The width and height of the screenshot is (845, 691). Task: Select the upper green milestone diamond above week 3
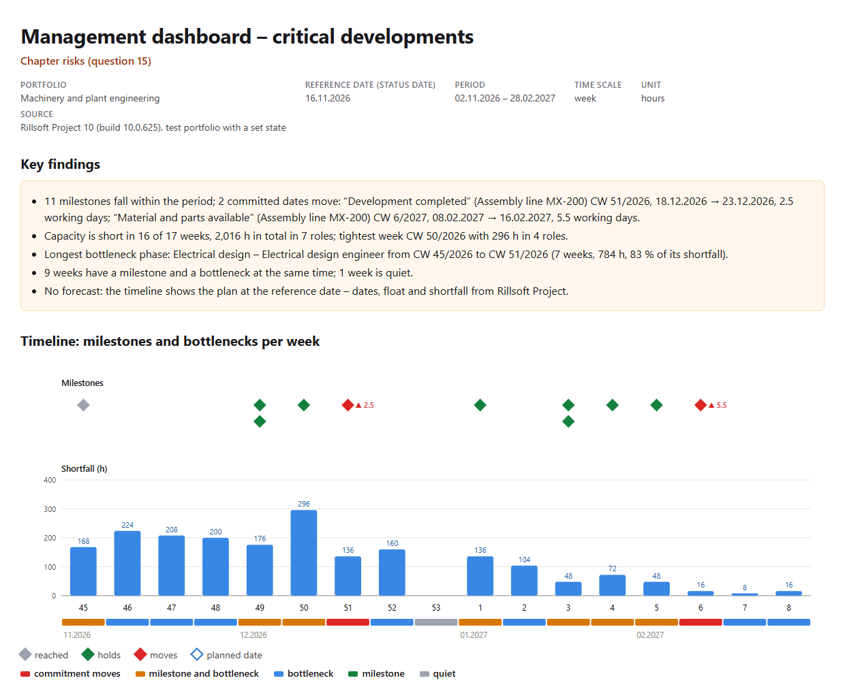pyautogui.click(x=568, y=405)
